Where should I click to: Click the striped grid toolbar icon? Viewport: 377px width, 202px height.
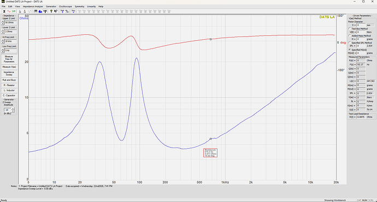click(x=36, y=11)
